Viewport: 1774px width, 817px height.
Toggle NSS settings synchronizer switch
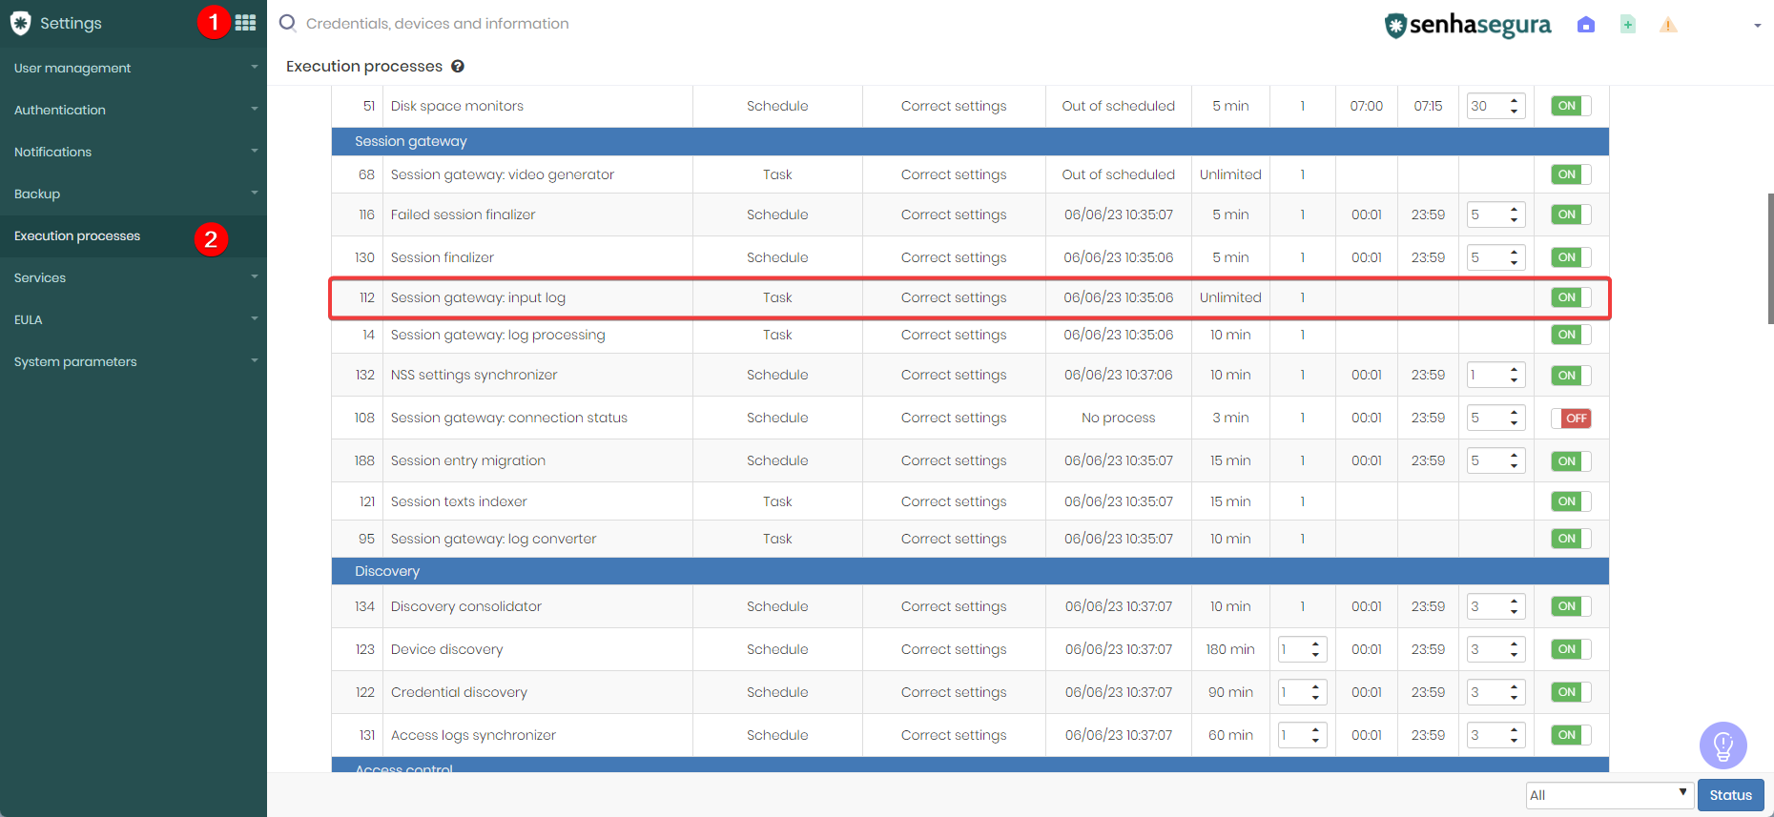pos(1570,375)
